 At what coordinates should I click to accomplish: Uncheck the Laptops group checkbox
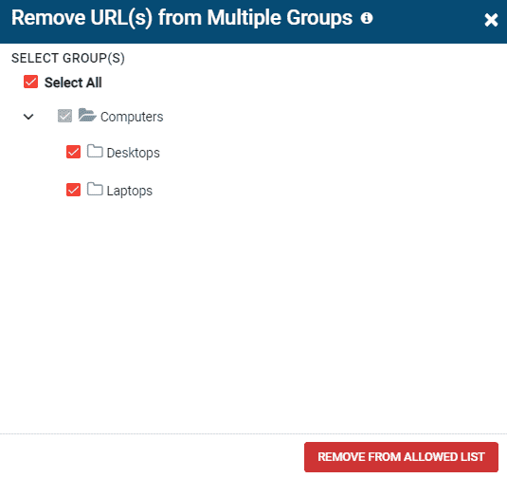pos(73,190)
